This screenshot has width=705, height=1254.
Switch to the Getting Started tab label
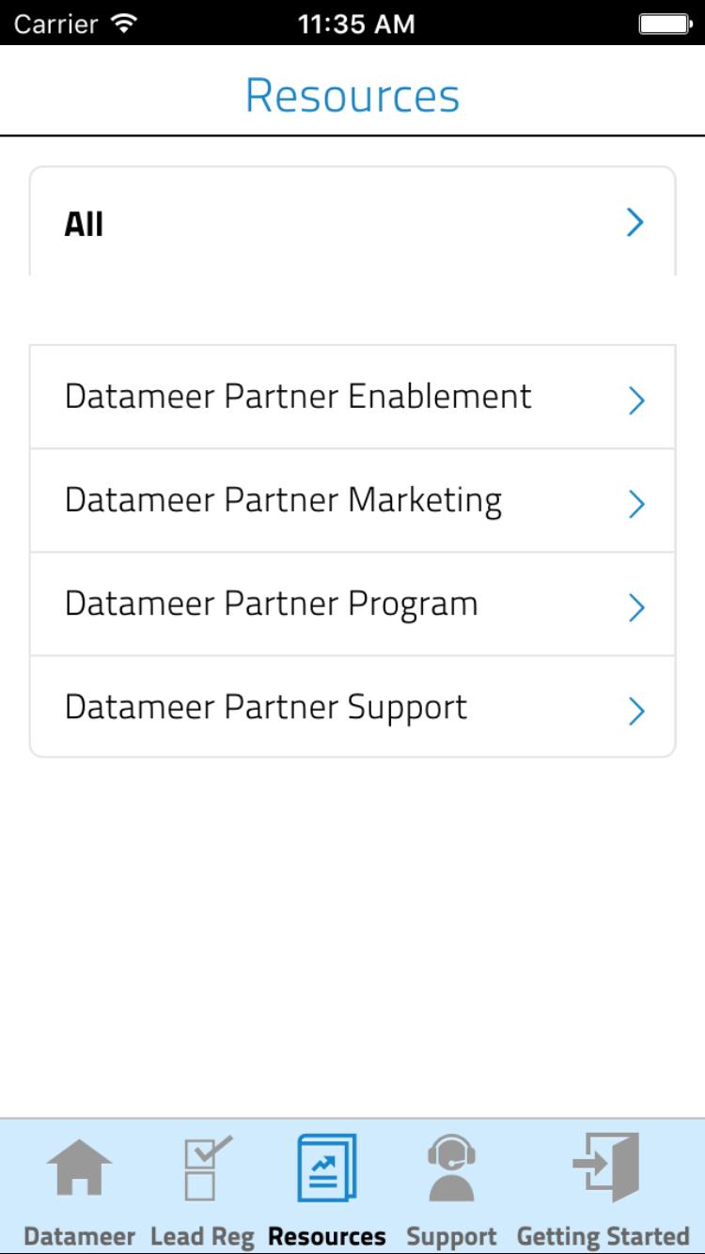pyautogui.click(x=603, y=1235)
